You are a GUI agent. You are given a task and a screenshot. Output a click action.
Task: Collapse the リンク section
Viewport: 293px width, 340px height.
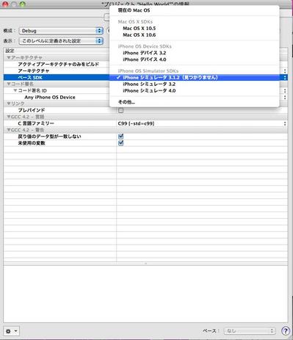[x=9, y=104]
